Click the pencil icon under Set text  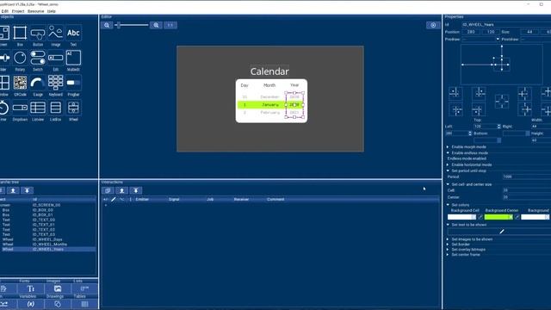click(x=502, y=232)
